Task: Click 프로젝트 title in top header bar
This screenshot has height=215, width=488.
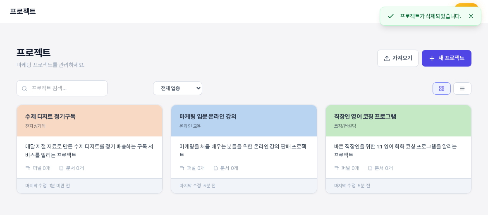Action: click(x=23, y=12)
